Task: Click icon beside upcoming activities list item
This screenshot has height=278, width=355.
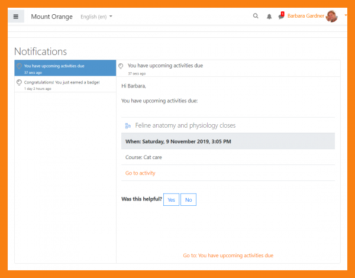Action: pos(20,66)
